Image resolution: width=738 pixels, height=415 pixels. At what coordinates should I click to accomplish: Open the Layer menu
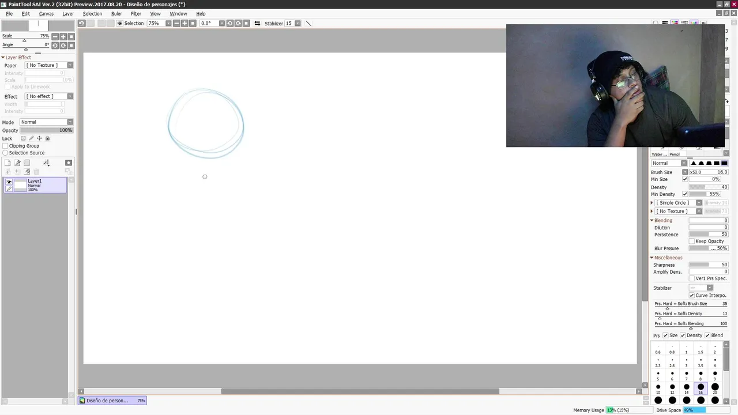tap(68, 14)
